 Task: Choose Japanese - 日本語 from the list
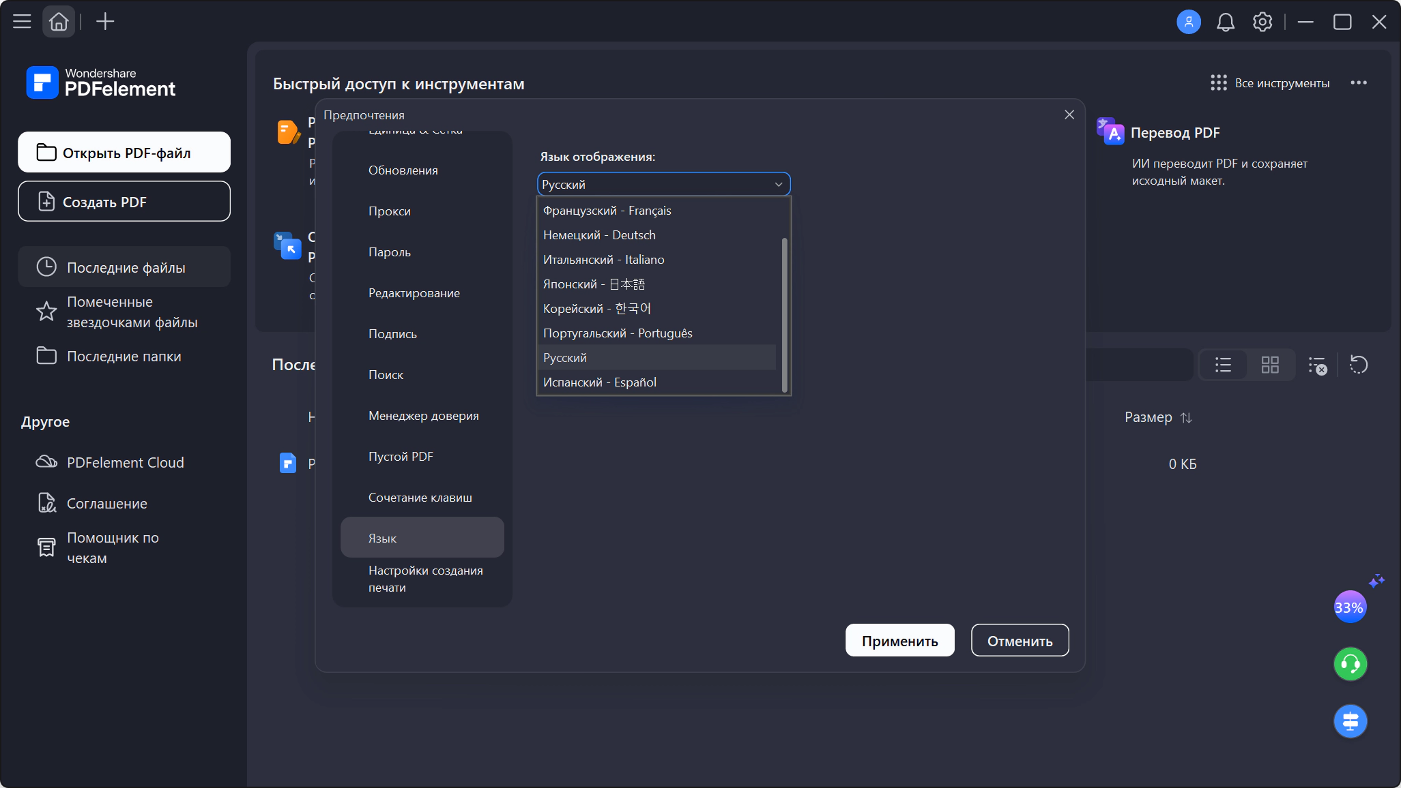(x=656, y=284)
